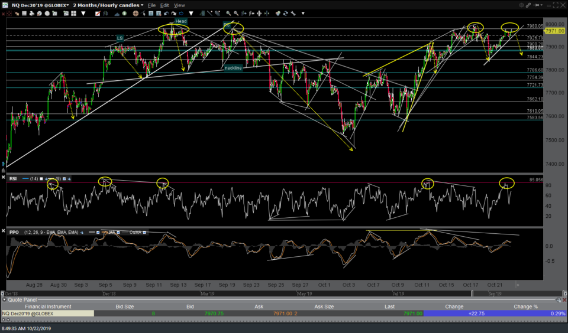The image size is (568, 333).
Task: Click the green dollar circle icon
Action: click(x=125, y=14)
